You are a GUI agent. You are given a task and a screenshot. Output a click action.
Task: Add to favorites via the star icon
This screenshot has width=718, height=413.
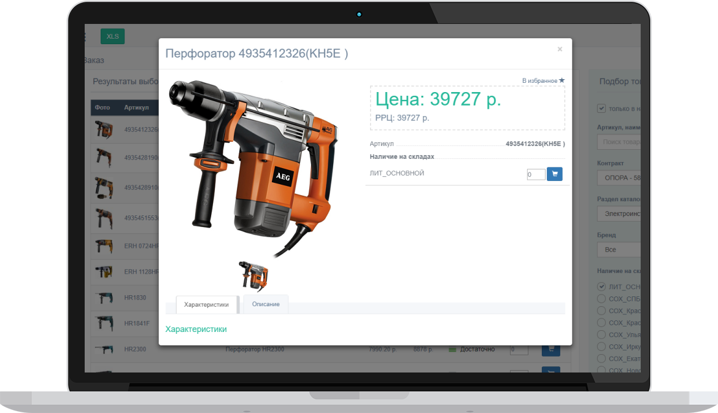pyautogui.click(x=562, y=80)
